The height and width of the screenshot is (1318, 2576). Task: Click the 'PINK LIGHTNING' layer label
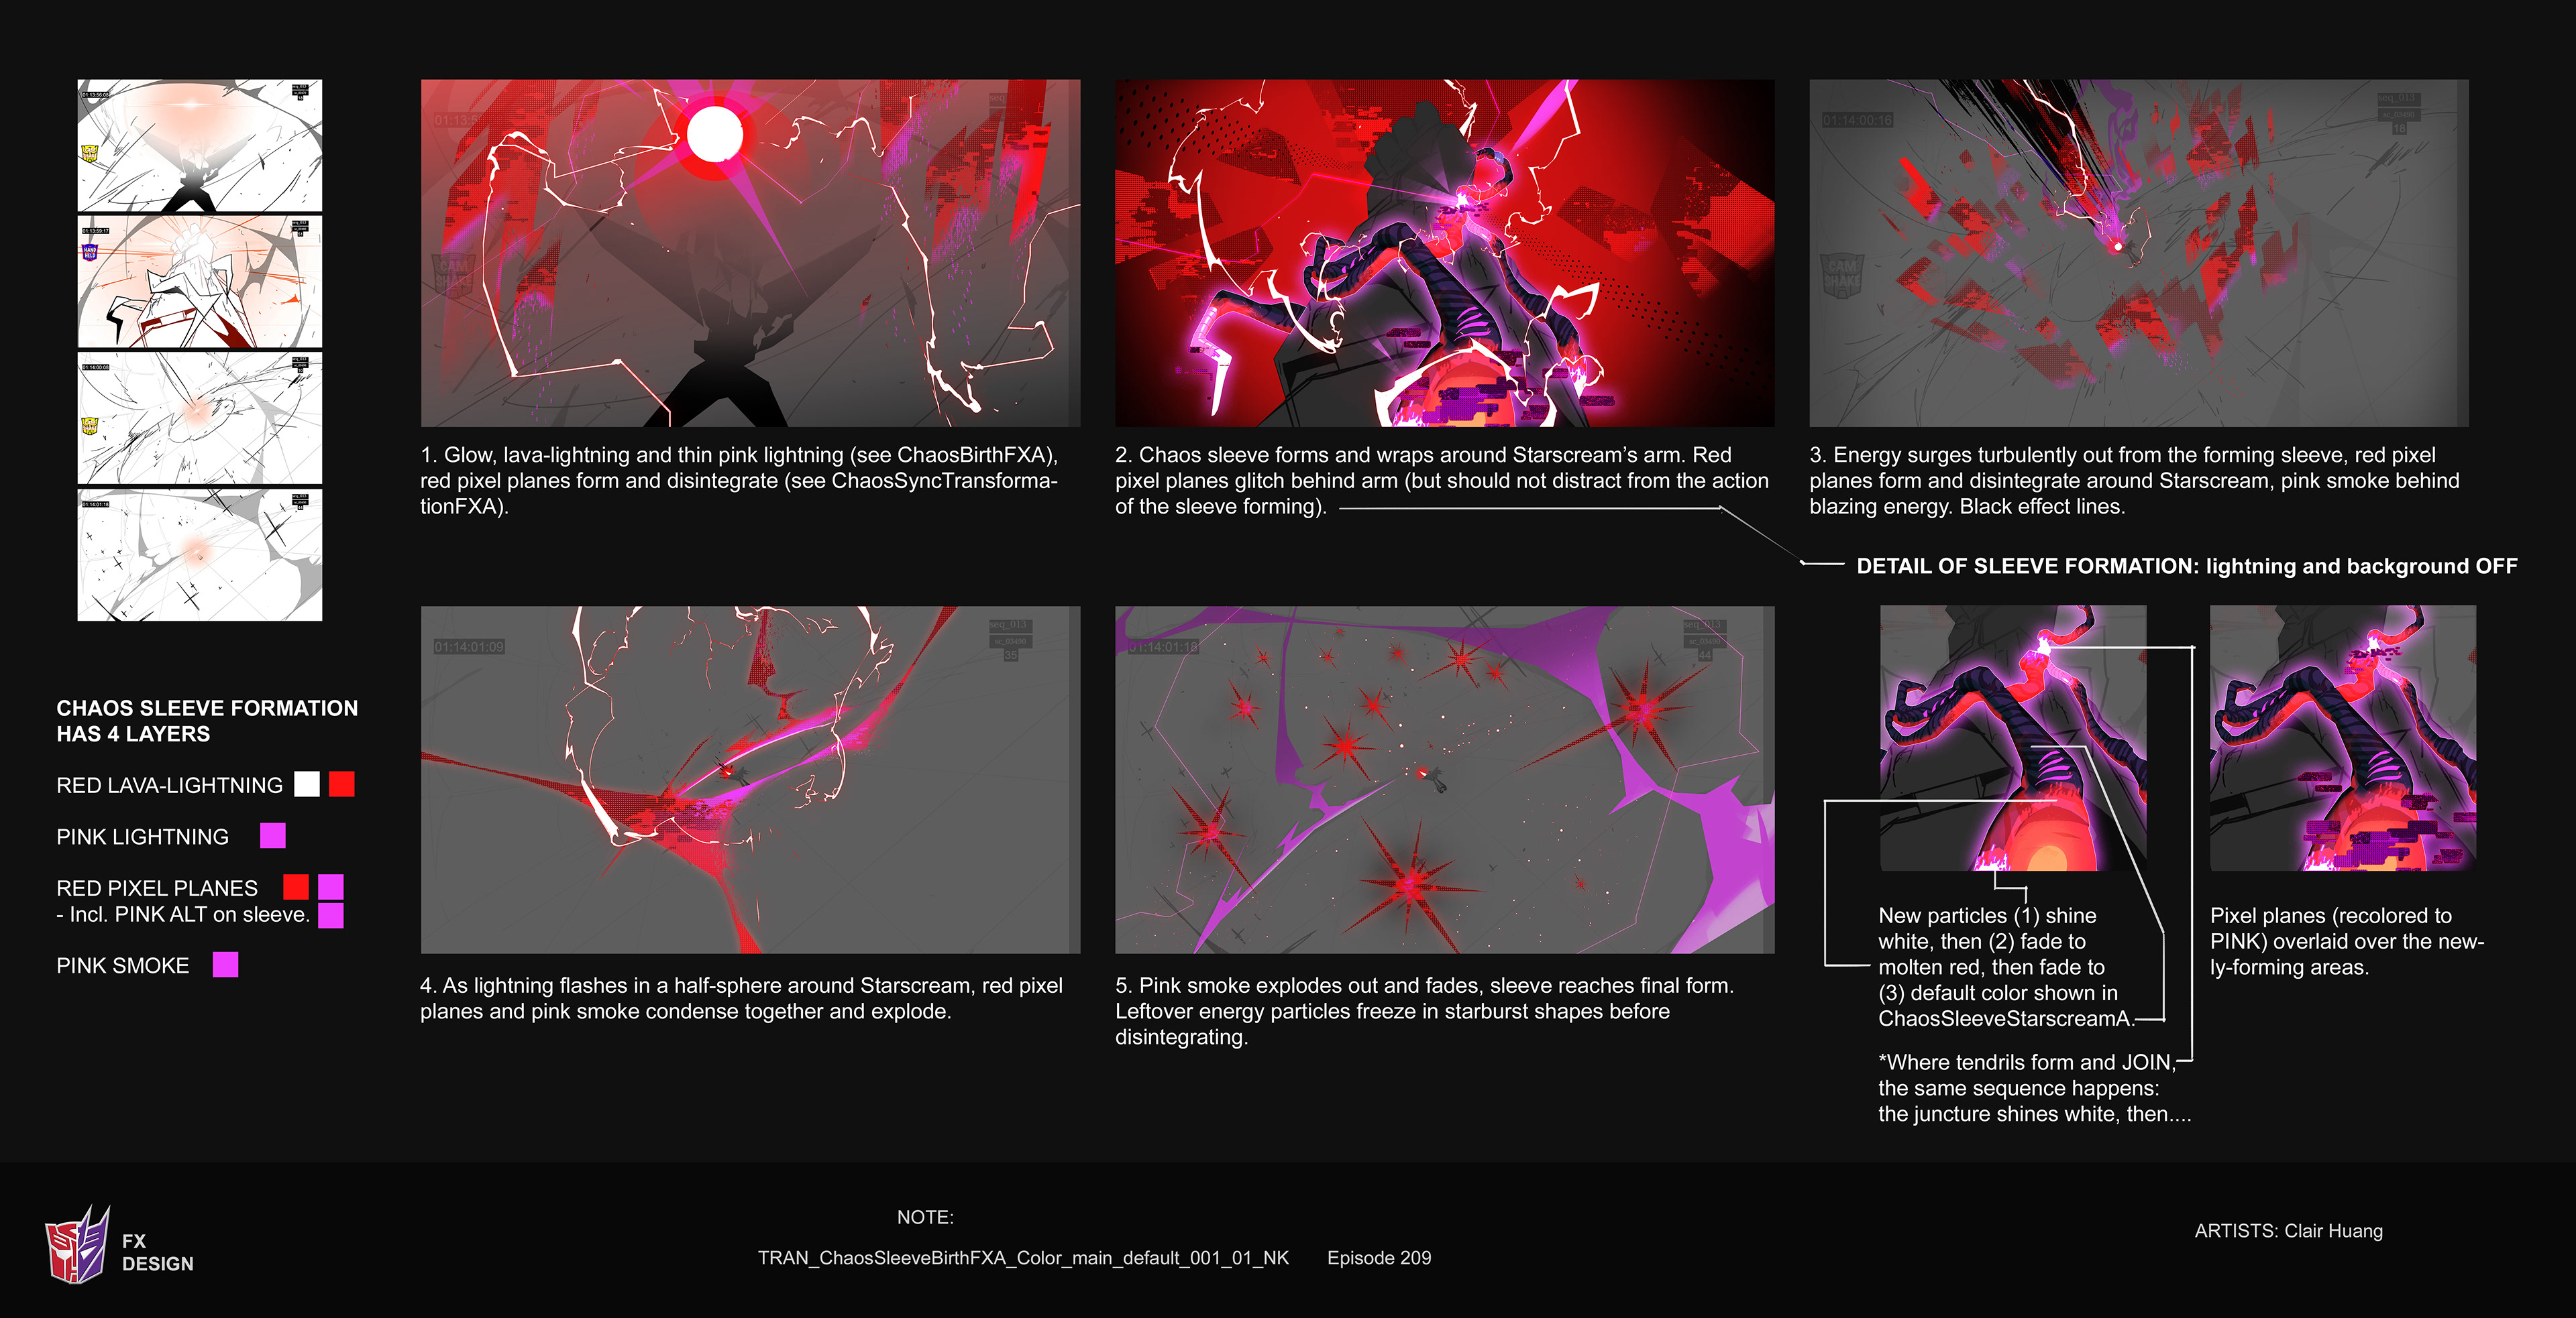(142, 837)
